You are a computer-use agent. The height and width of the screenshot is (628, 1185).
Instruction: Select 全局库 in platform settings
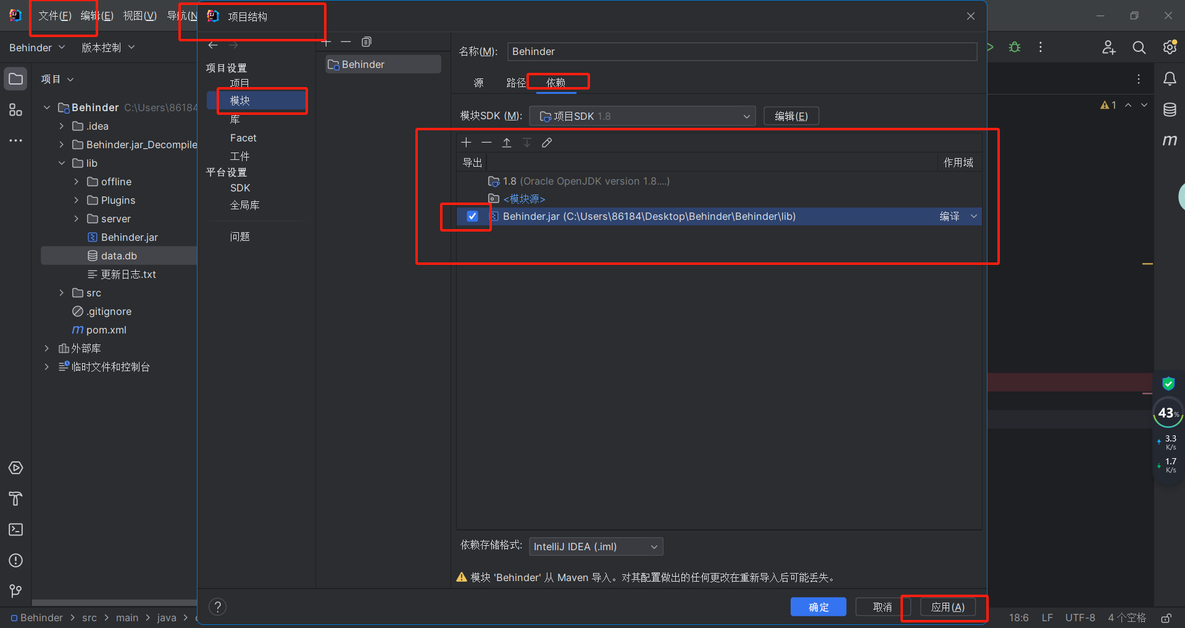pos(245,206)
